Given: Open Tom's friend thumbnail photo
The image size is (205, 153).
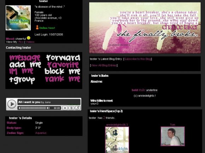Looking at the screenshot, I should point(172,136).
